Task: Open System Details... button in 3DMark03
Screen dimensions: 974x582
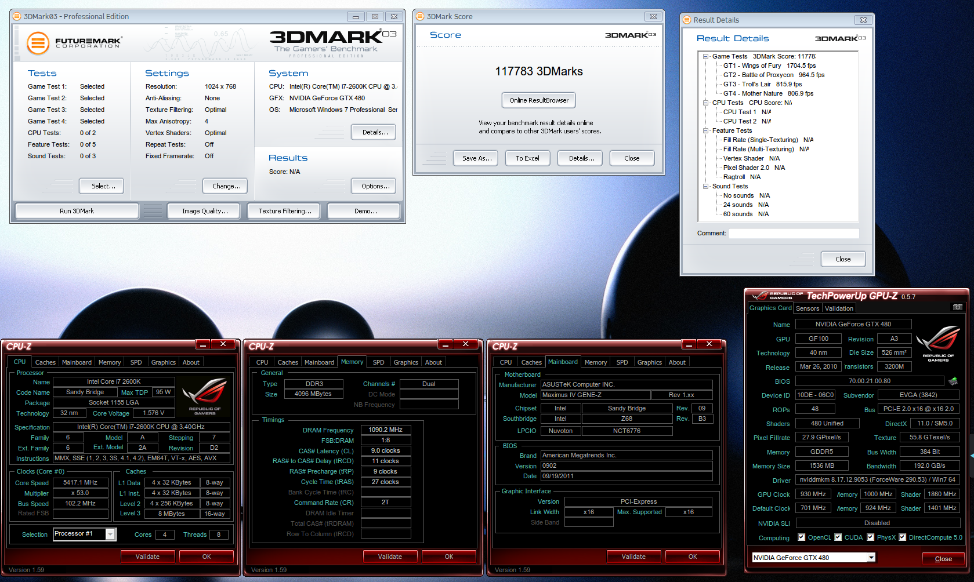Action: pos(374,132)
